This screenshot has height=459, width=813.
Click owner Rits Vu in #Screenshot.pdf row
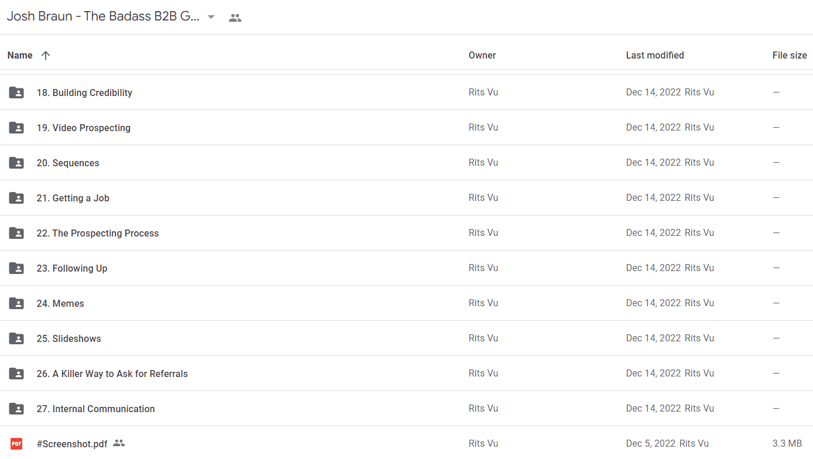pyautogui.click(x=483, y=443)
